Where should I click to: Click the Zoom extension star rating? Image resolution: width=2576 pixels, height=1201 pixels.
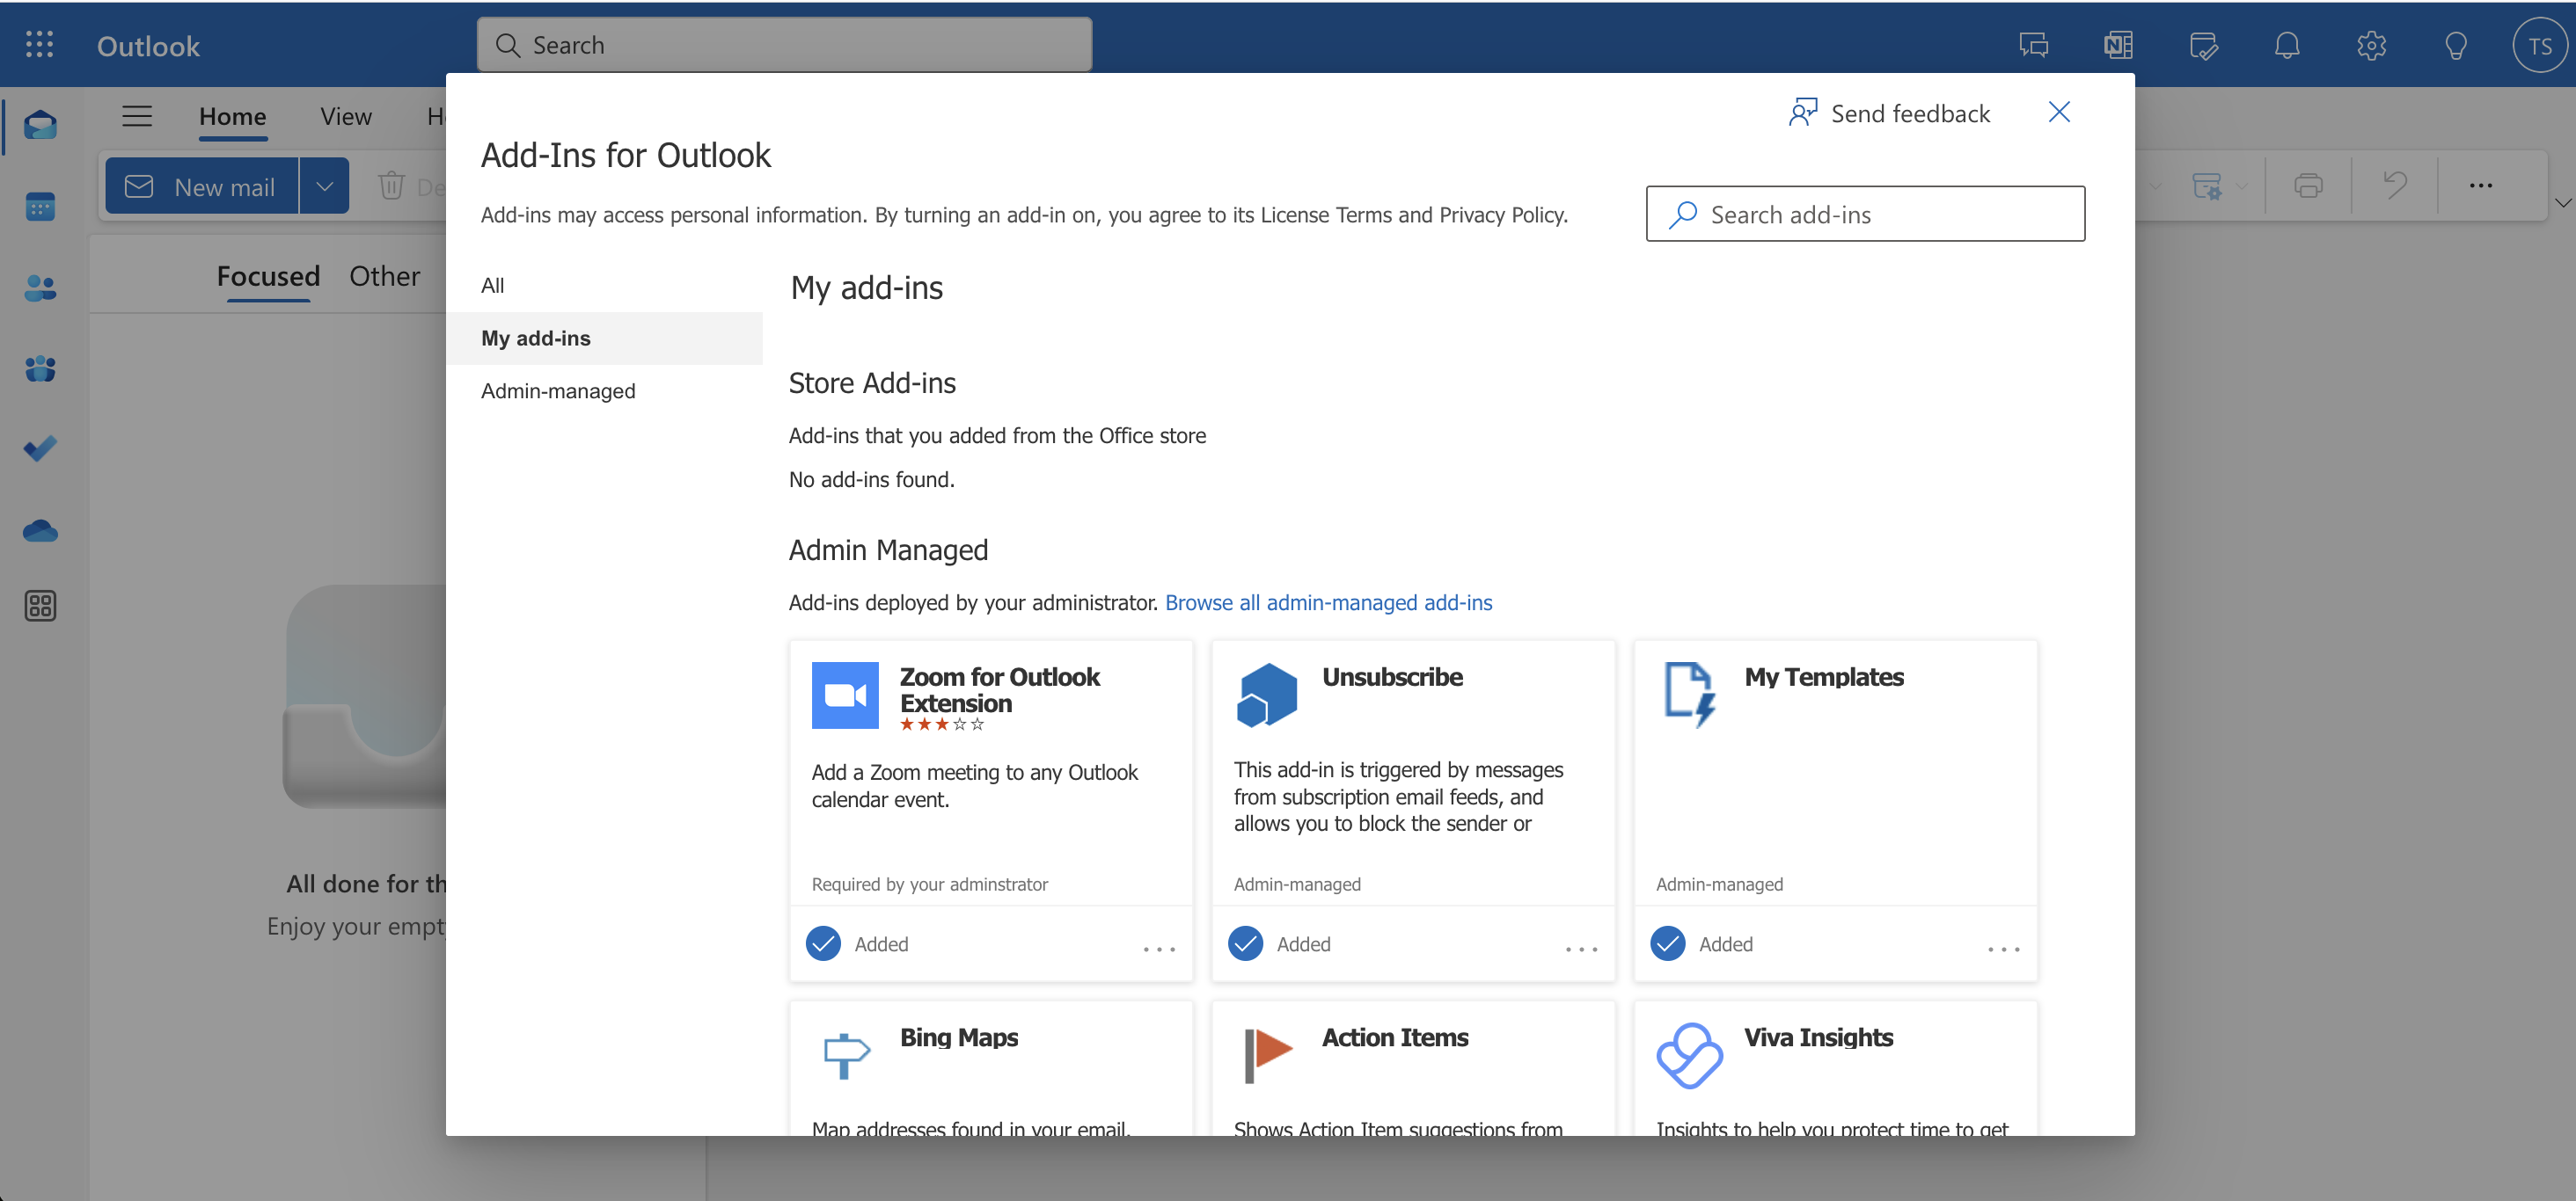click(941, 724)
